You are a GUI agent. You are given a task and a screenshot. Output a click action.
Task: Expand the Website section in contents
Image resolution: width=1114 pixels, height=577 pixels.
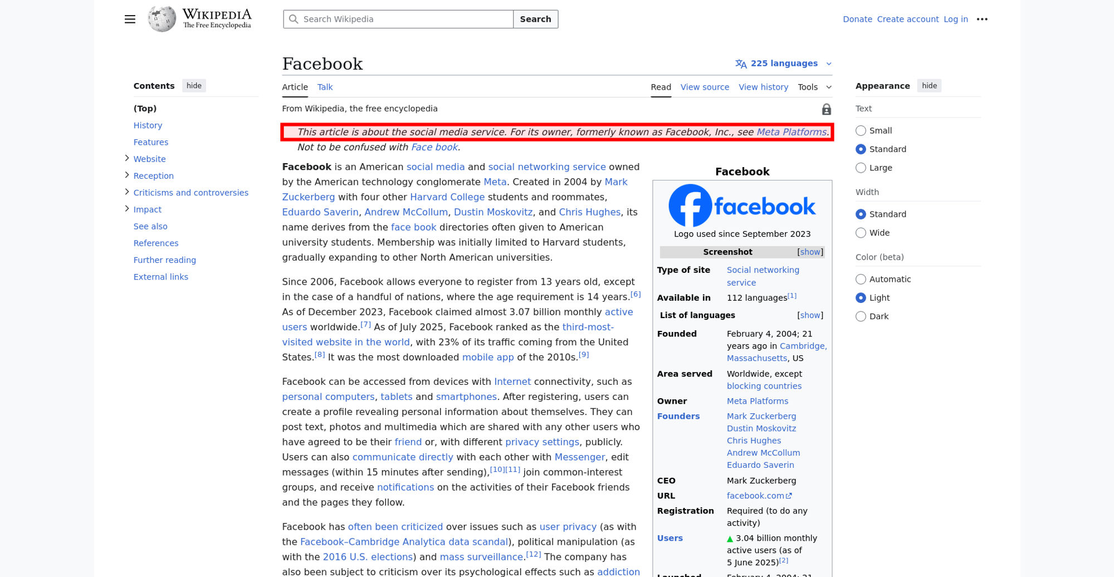(127, 159)
